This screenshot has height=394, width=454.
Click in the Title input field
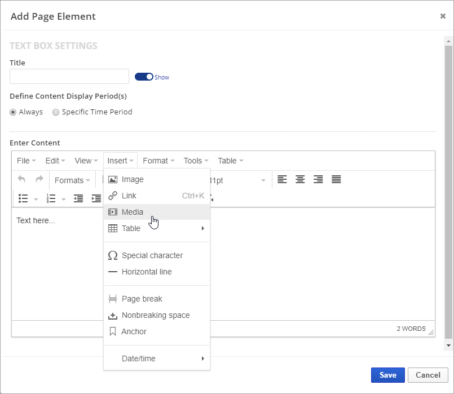(69, 77)
